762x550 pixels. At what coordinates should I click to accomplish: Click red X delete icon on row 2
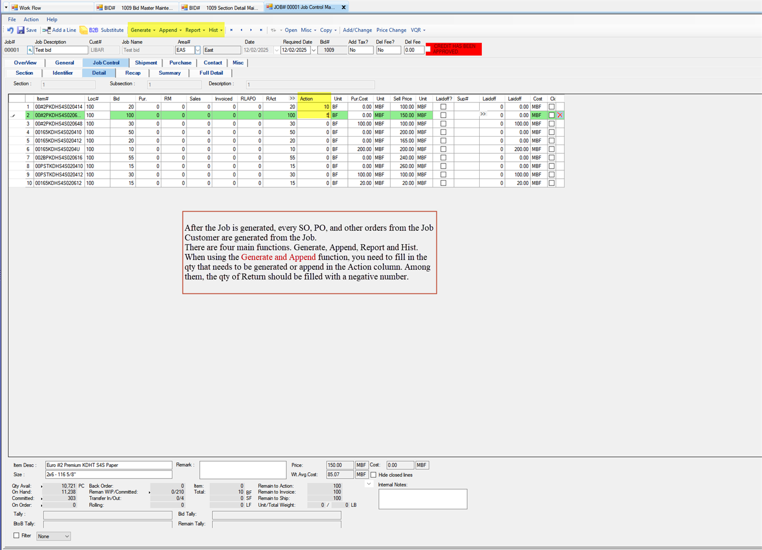[x=560, y=115]
